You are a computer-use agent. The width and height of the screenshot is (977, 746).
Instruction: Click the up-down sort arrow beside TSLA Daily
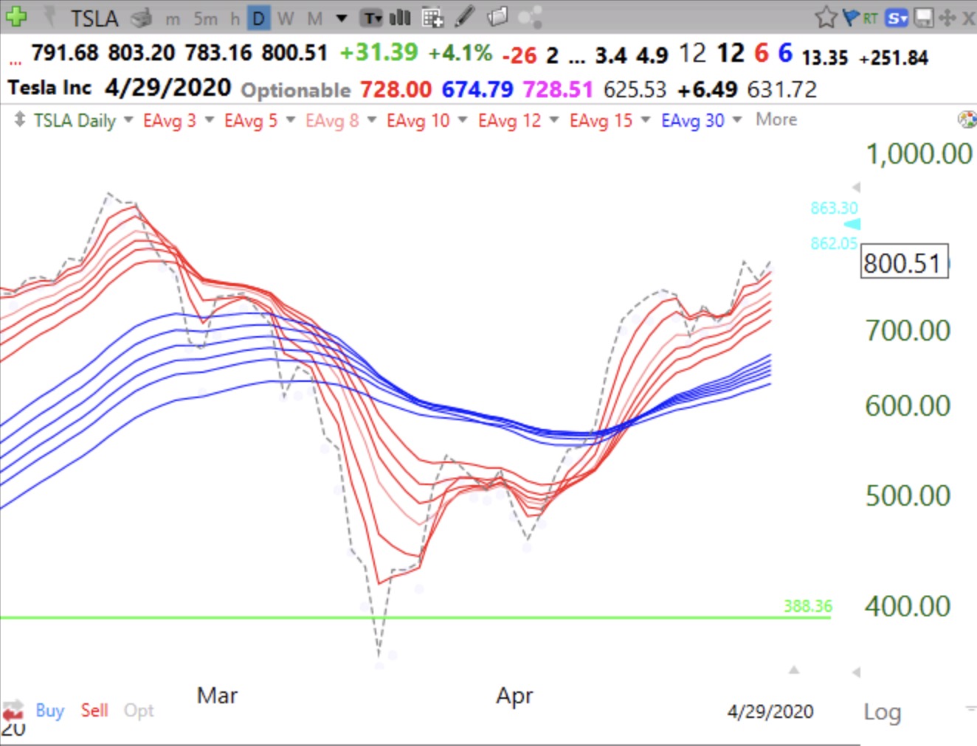coord(19,120)
